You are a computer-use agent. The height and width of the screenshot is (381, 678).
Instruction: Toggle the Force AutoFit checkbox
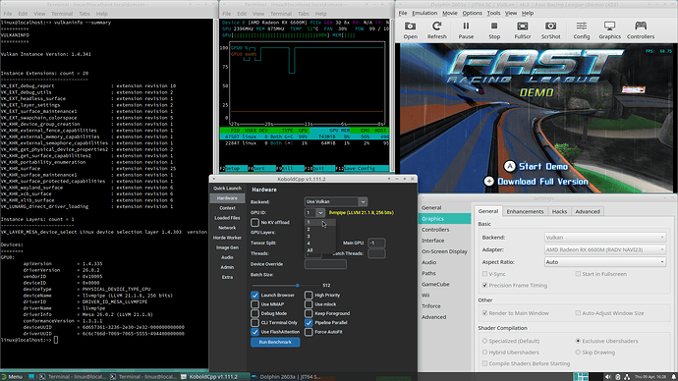click(309, 332)
